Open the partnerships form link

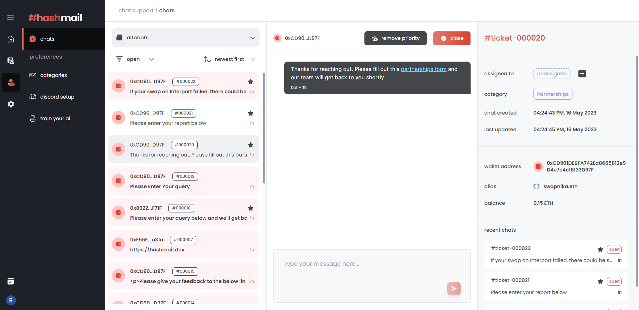click(x=424, y=69)
